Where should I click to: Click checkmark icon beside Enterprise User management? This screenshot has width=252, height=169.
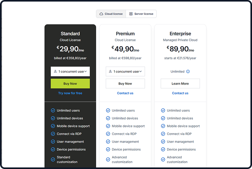coord(163,142)
